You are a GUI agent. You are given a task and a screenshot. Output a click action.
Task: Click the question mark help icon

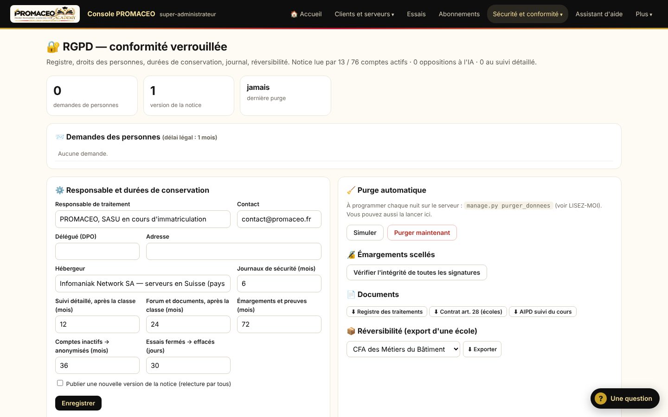(600, 398)
